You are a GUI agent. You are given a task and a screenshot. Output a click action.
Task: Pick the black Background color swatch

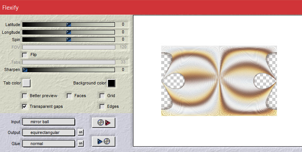point(111,83)
